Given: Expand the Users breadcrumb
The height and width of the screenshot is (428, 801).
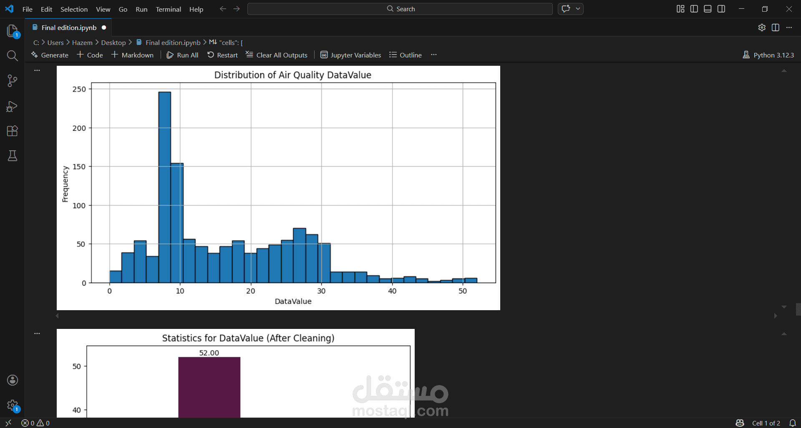Looking at the screenshot, I should click(55, 42).
